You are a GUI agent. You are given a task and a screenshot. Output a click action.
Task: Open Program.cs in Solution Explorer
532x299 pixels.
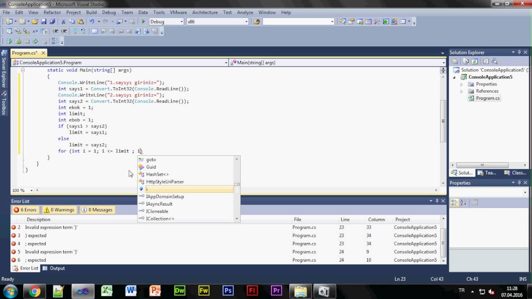(488, 98)
